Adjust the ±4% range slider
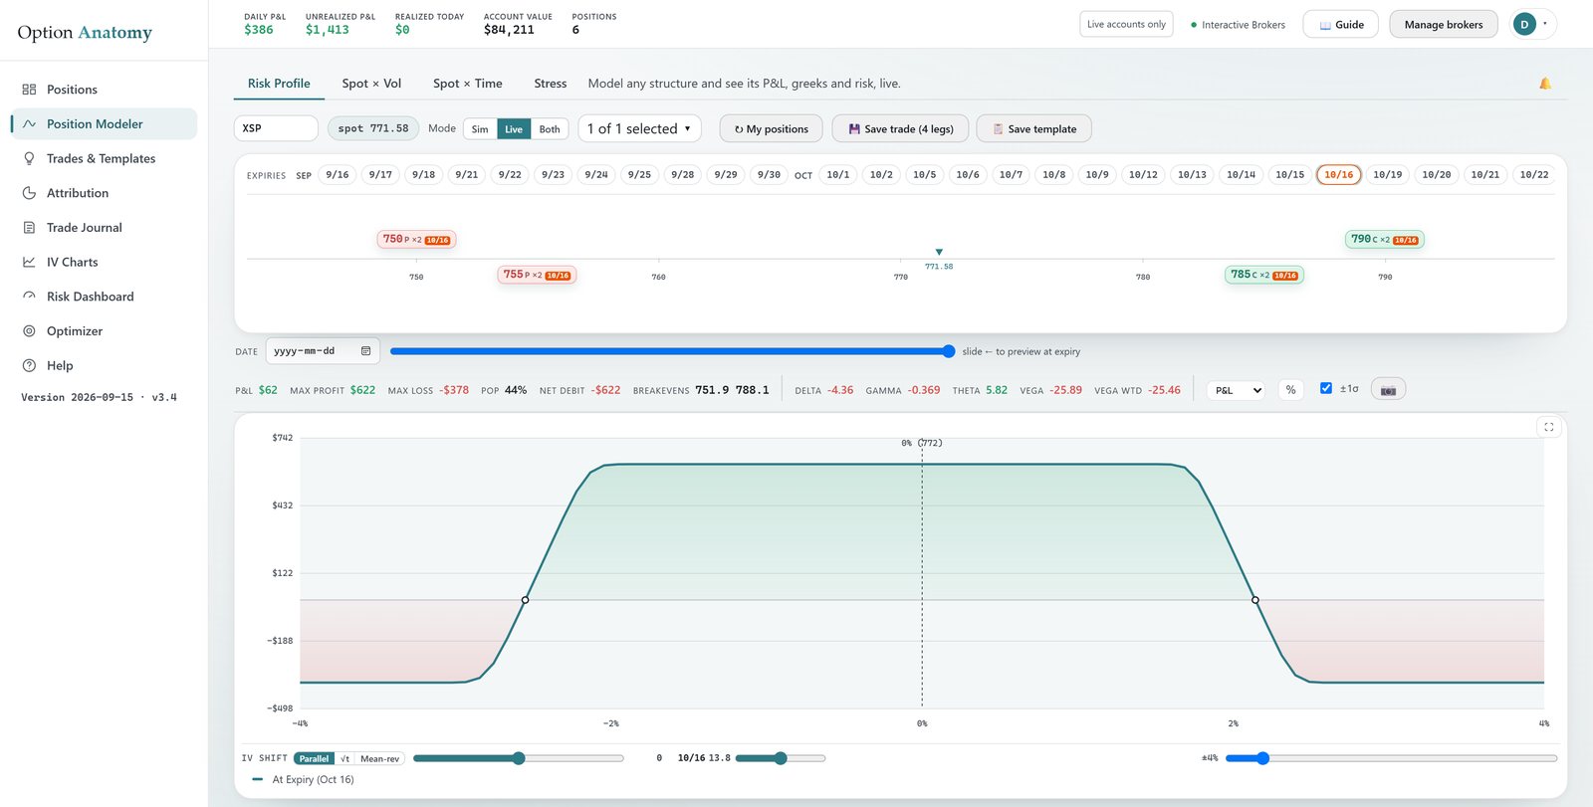Image resolution: width=1593 pixels, height=807 pixels. [x=1391, y=758]
